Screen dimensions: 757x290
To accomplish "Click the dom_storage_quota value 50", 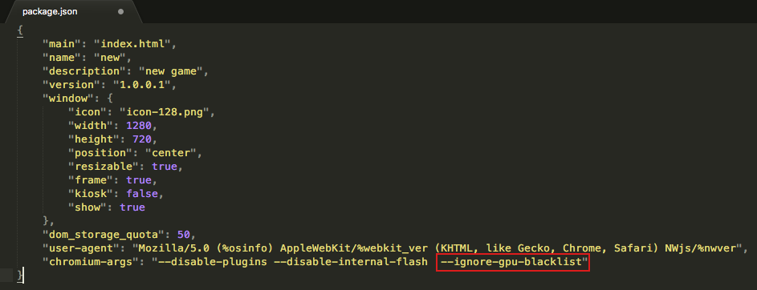I will [x=184, y=235].
